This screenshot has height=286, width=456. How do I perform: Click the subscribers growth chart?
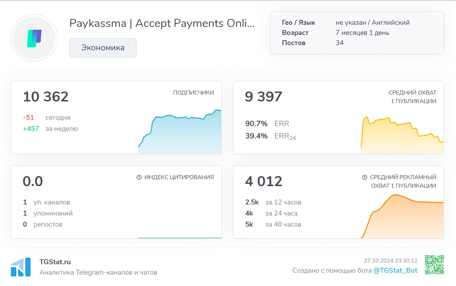[180, 132]
